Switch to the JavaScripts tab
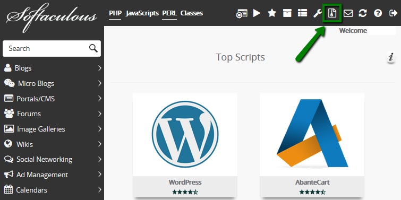 tap(142, 13)
